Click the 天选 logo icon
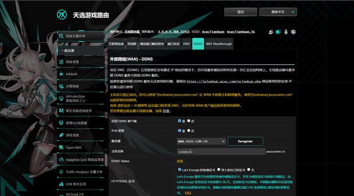 click(62, 15)
